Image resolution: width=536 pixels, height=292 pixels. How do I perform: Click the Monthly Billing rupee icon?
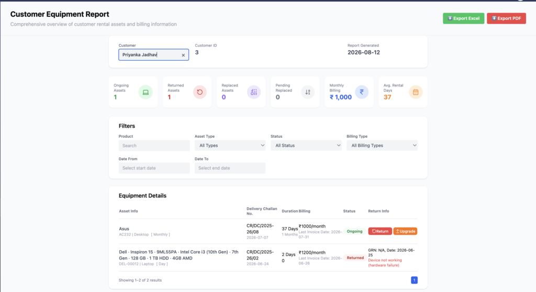[362, 92]
